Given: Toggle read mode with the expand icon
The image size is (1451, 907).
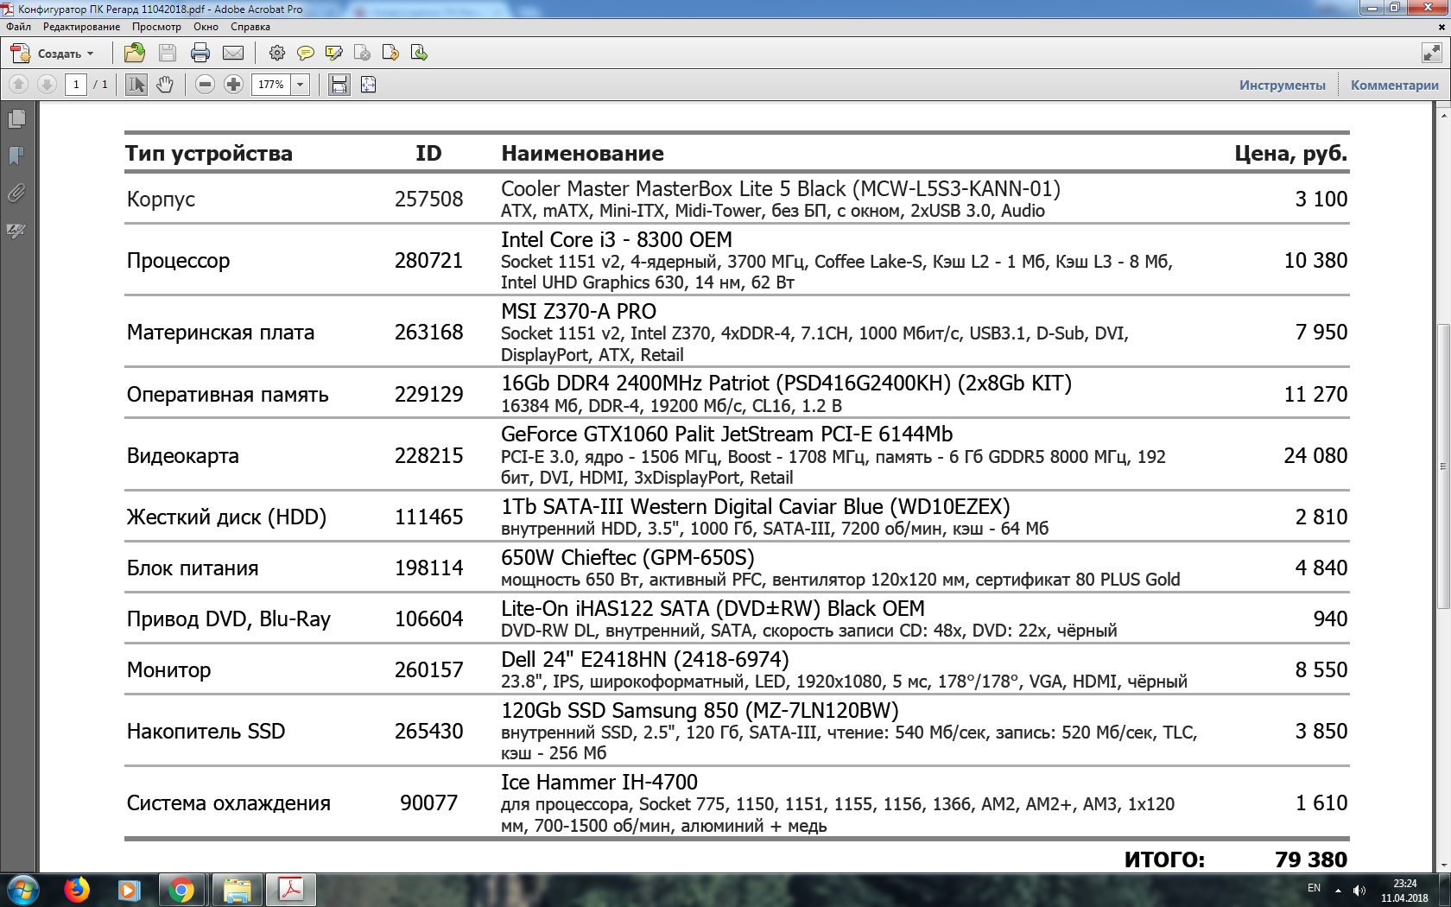Looking at the screenshot, I should coord(1431,54).
